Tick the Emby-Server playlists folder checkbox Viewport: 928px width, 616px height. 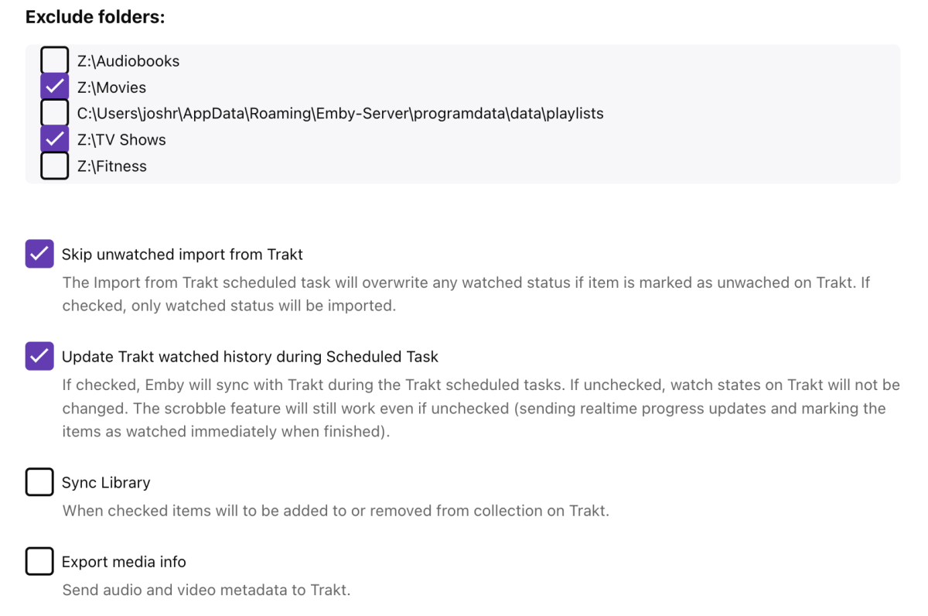tap(54, 113)
